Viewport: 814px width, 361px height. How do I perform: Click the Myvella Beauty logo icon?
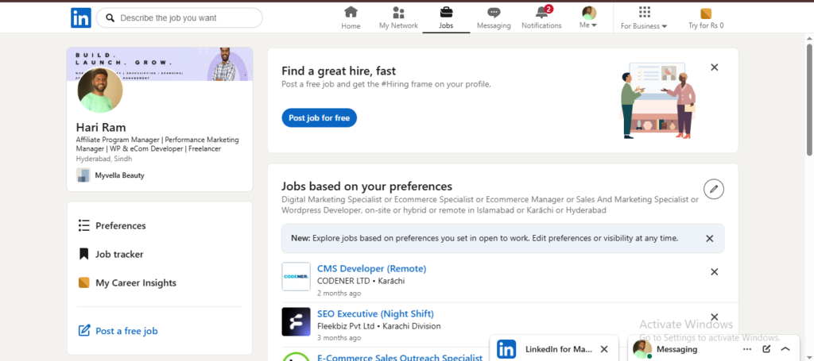point(83,175)
